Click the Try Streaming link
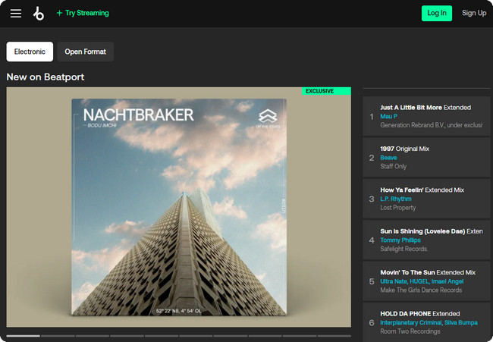Screen dimensions: 493x342 pyautogui.click(x=83, y=13)
